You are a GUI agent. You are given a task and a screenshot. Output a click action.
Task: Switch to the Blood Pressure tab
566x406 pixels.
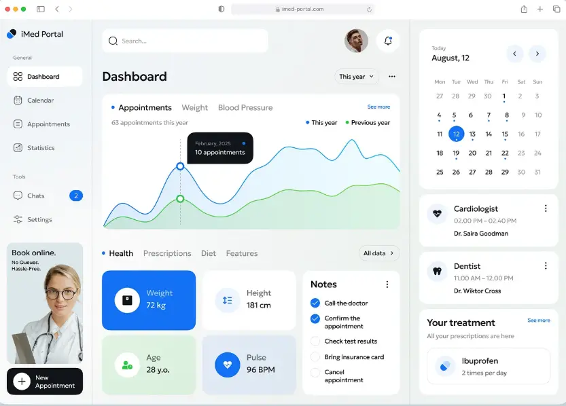tap(245, 107)
